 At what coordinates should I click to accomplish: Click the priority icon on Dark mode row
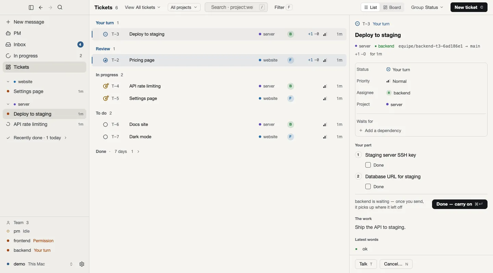pyautogui.click(x=325, y=137)
